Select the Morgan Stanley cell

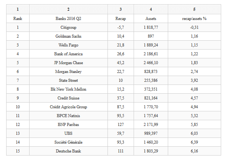pyautogui.click(x=68, y=71)
